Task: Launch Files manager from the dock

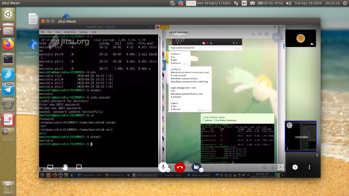Action: tap(8, 29)
